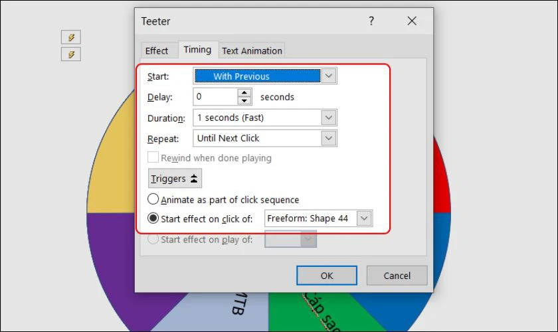Expand the Repeat dropdown arrow
The height and width of the screenshot is (332, 558).
tap(328, 138)
